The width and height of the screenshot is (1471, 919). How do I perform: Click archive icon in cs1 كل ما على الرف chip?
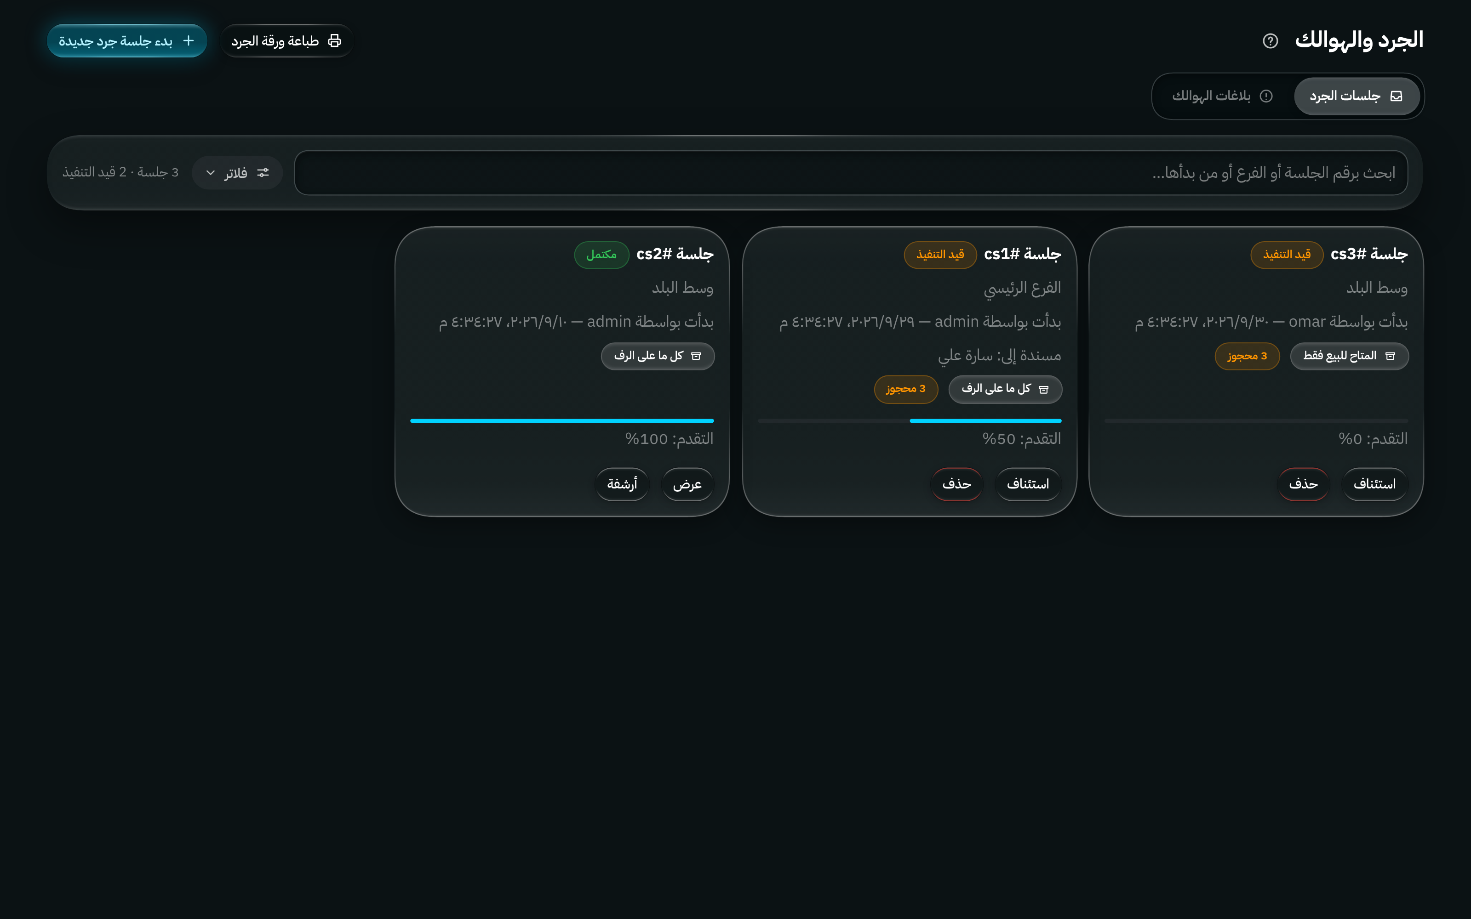pos(1043,390)
